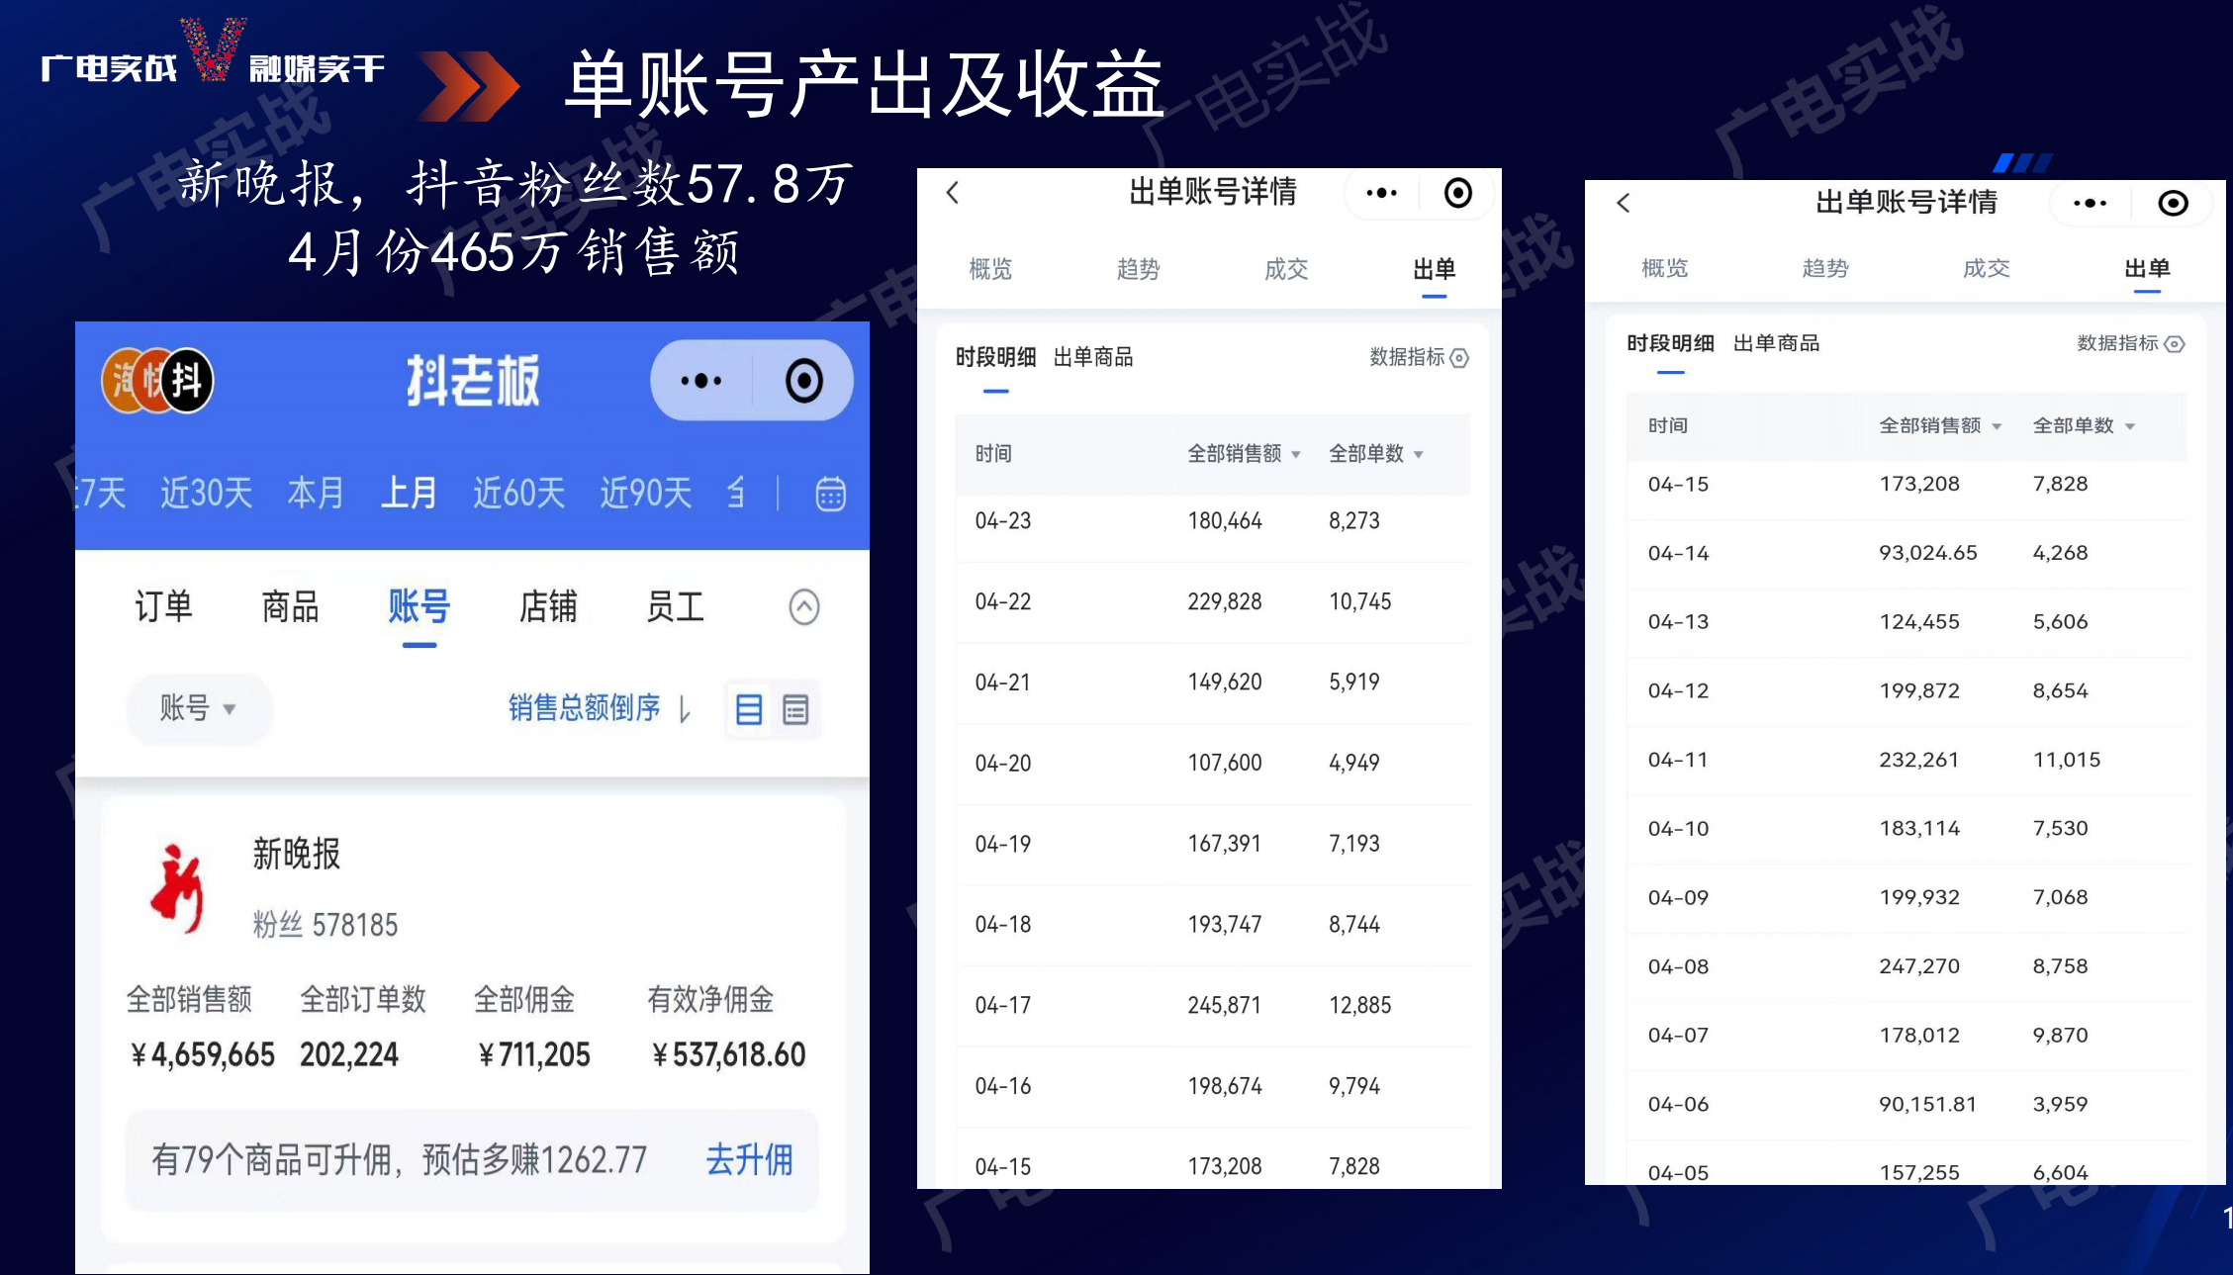Switch to compact table view icon
2233x1275 pixels.
point(795,709)
